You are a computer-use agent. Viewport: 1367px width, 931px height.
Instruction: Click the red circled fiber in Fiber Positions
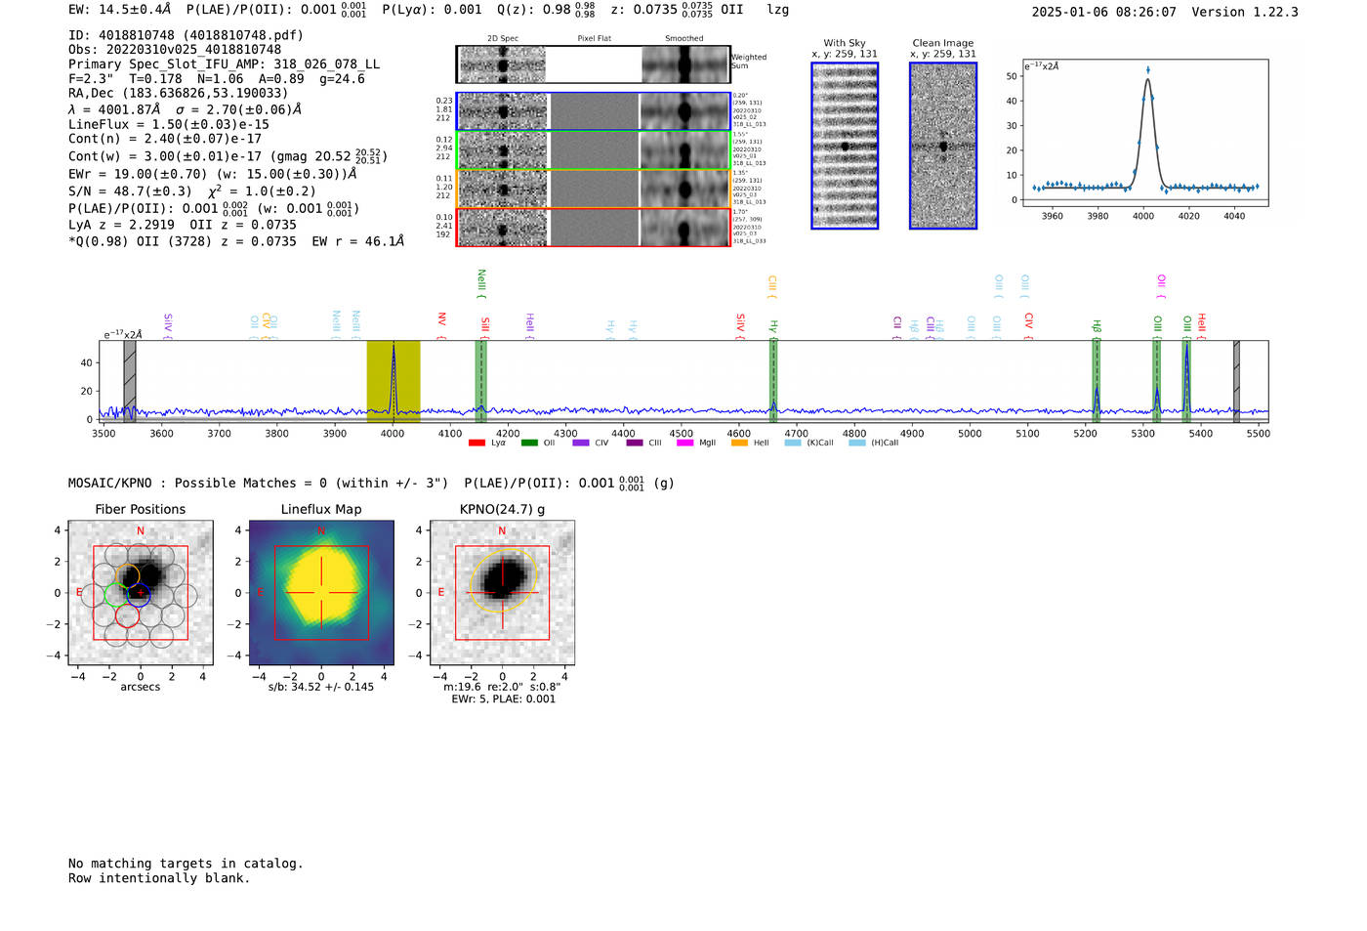(128, 617)
